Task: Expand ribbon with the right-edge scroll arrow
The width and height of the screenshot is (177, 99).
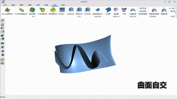Action: pyautogui.click(x=176, y=12)
